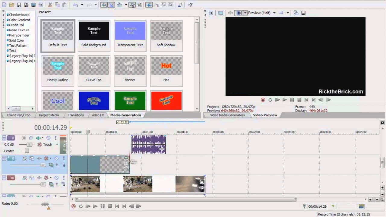Screen dimensions: 386x217
Task: Click the Record button below video preview
Action: click(263, 100)
